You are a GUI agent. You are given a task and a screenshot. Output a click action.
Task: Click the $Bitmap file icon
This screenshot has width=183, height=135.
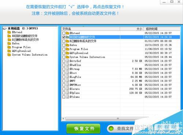tap(67, 69)
